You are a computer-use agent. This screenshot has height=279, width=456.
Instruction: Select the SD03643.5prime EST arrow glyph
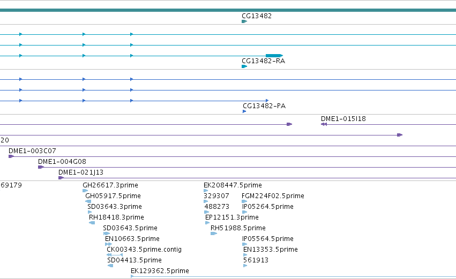[107, 233]
